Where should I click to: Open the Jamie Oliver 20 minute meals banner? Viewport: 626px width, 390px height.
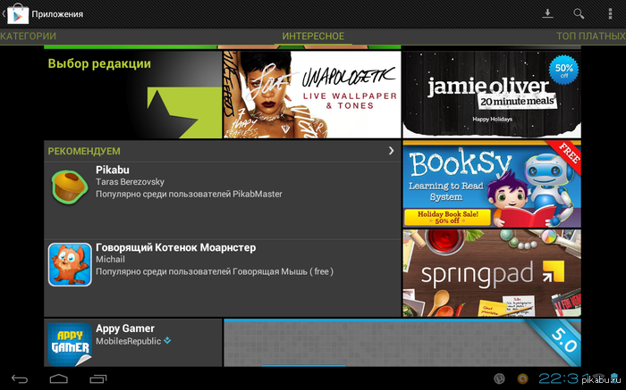(492, 95)
